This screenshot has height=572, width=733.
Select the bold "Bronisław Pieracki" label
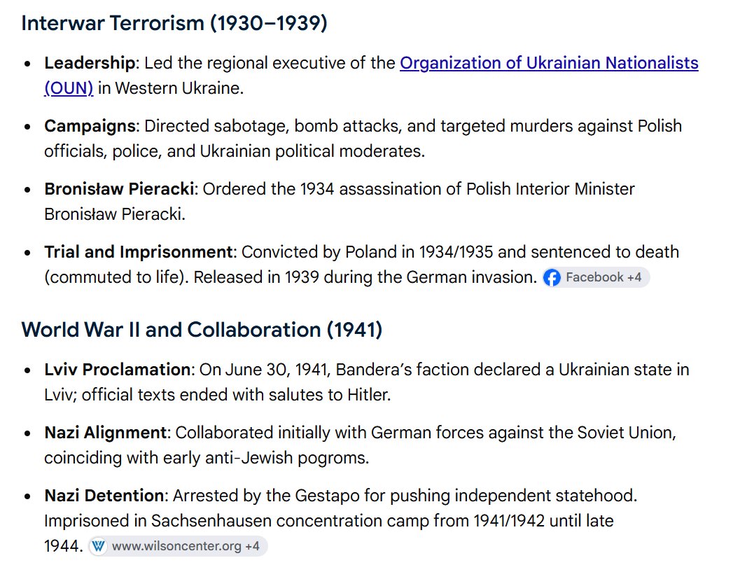click(119, 189)
